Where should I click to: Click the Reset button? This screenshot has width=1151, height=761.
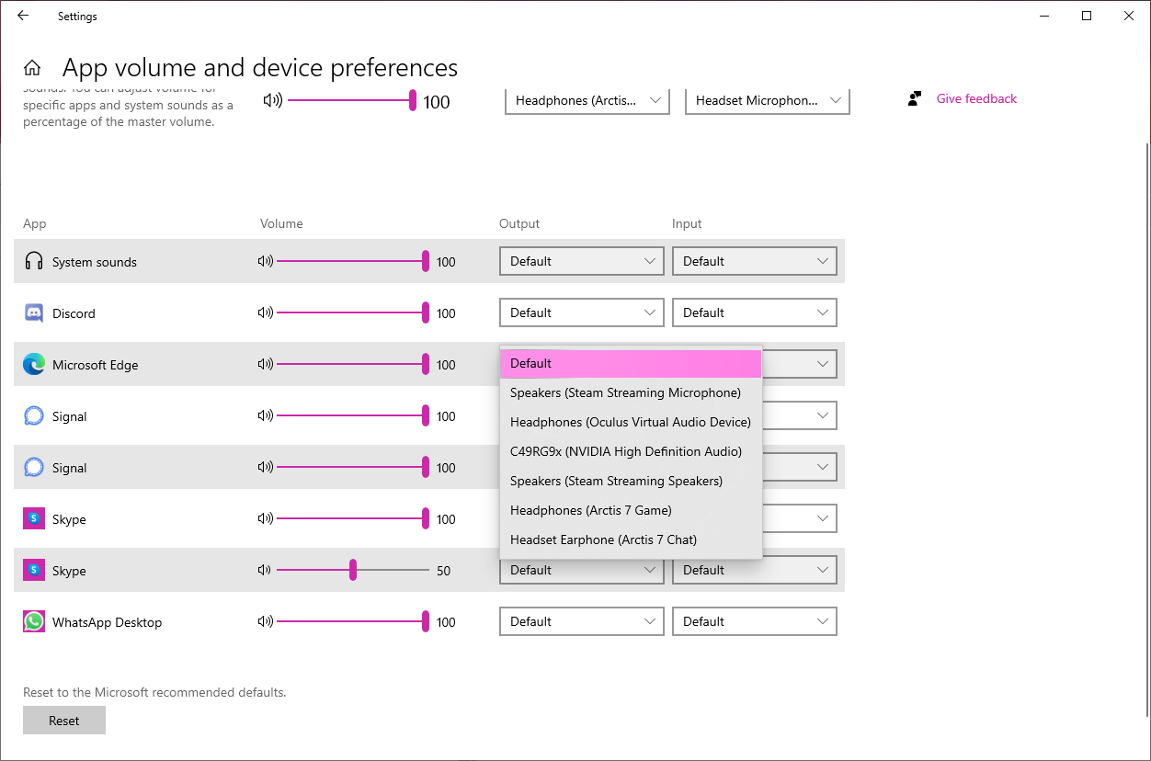pos(63,720)
